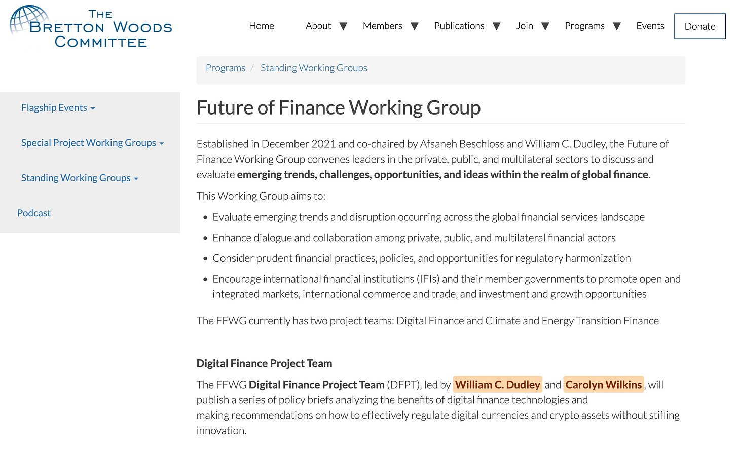Go to the Events page
This screenshot has height=450, width=738.
click(x=650, y=26)
